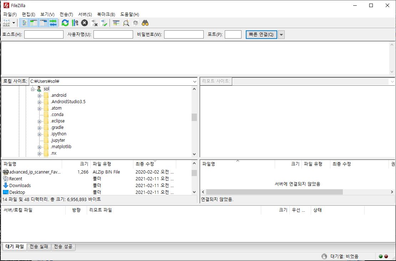This screenshot has height=261, width=396.
Task: Toggle the local directory tree view
Action: coord(34,23)
